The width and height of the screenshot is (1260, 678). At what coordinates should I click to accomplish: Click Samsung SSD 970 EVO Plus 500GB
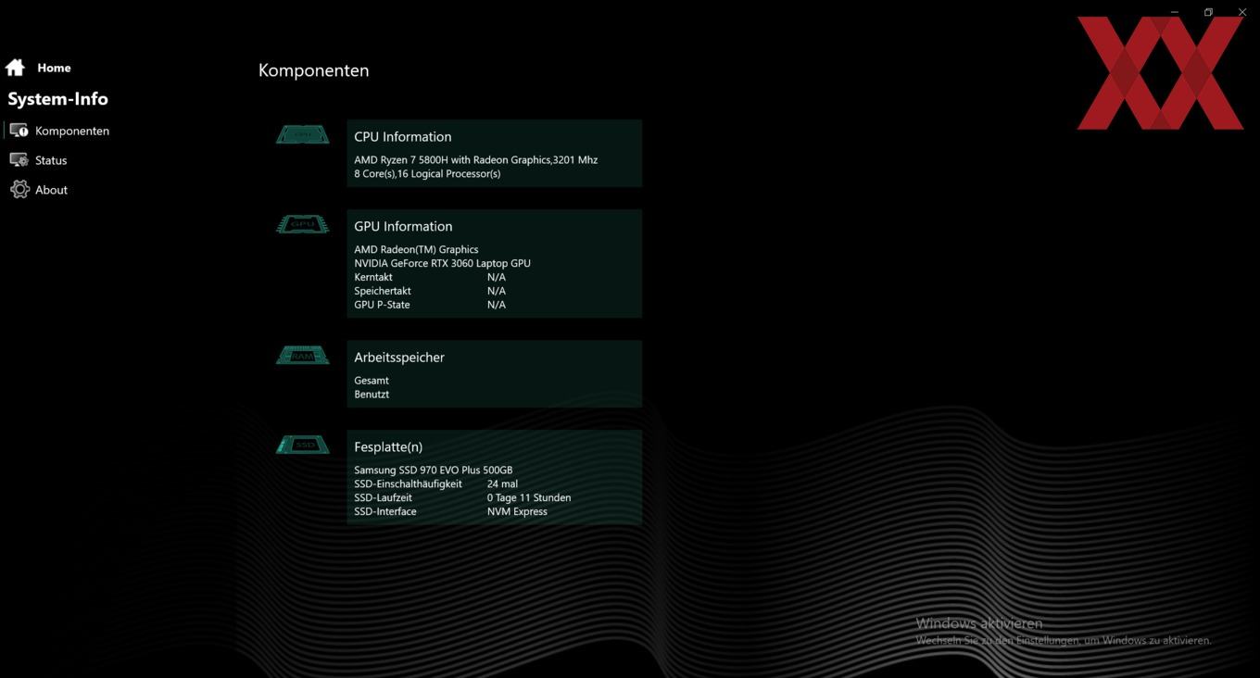434,470
